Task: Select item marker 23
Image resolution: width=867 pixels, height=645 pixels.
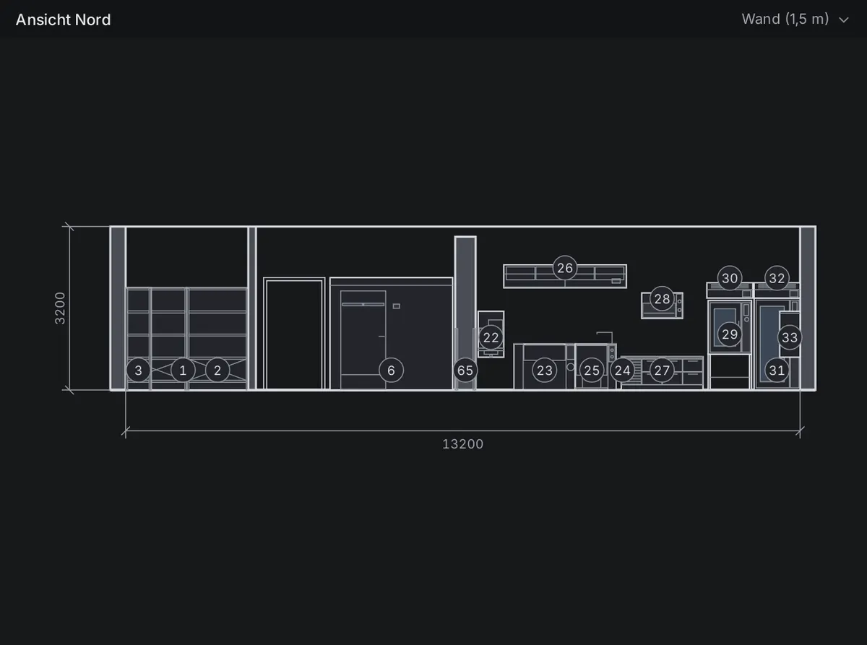Action: click(x=545, y=371)
